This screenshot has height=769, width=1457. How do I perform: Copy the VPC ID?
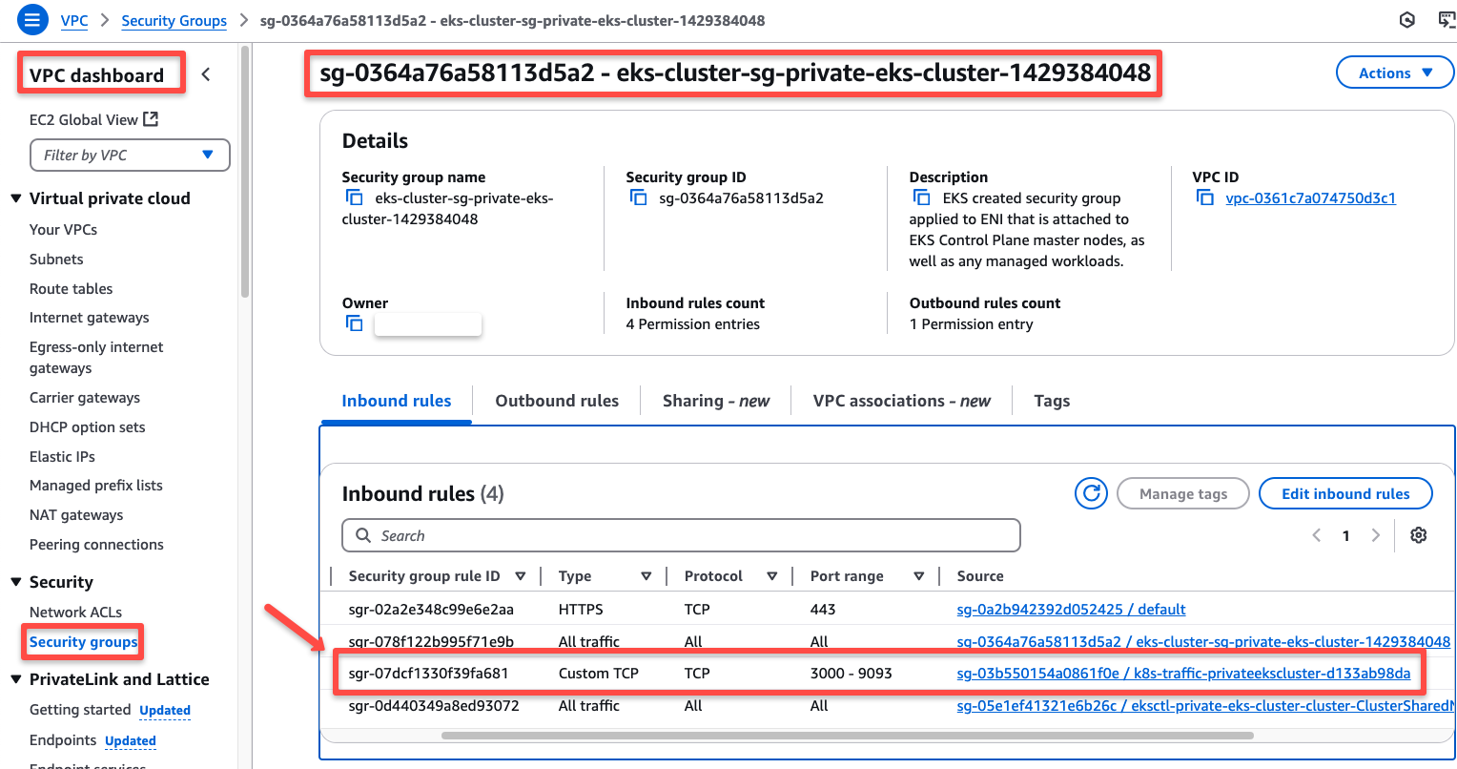coord(1205,197)
